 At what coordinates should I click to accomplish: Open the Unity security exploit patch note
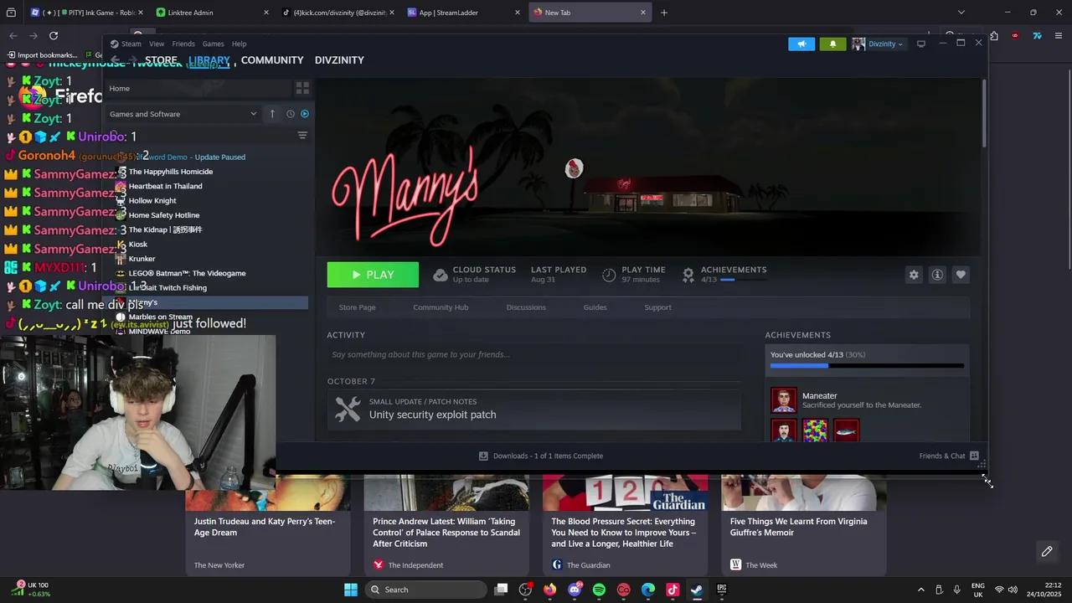(534, 409)
